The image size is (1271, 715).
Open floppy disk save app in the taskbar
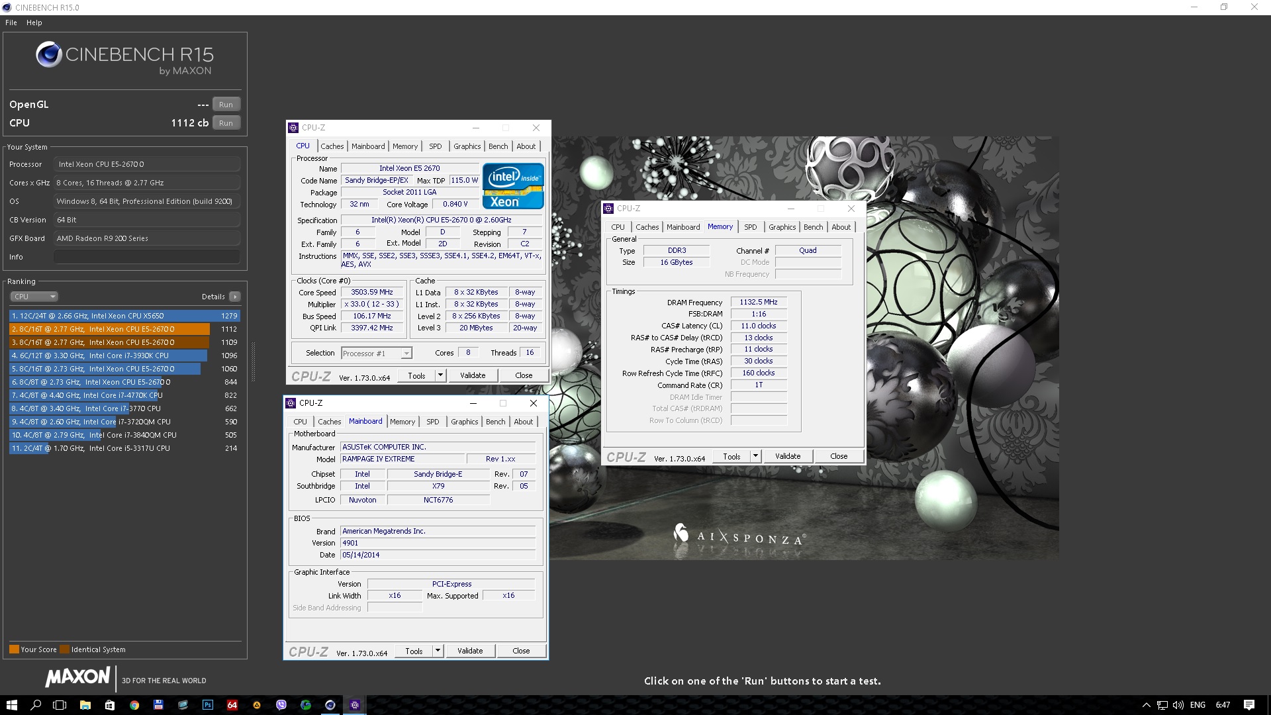158,705
